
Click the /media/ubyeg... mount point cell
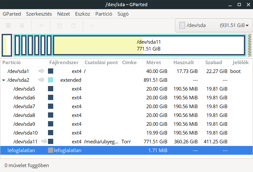tap(101, 142)
